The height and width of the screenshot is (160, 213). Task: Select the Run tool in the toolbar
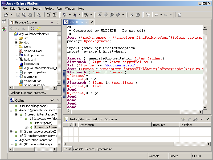click(75, 15)
